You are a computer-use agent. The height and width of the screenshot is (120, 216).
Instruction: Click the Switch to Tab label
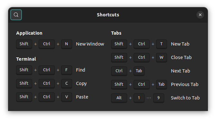point(185,98)
